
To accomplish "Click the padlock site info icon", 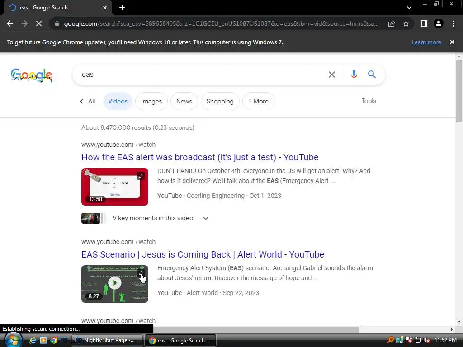I will pyautogui.click(x=57, y=23).
